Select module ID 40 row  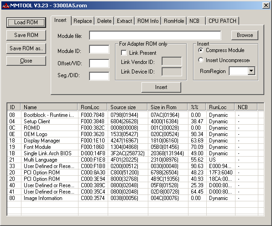[x=136, y=185]
